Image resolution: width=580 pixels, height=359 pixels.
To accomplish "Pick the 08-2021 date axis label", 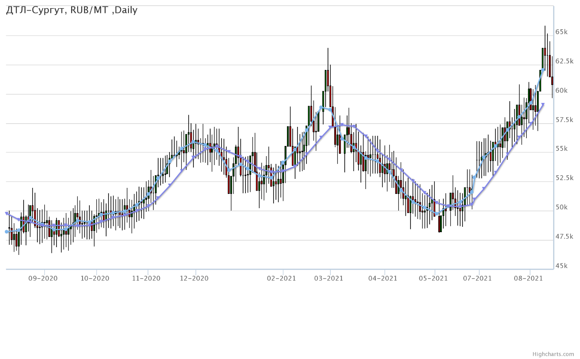I will (x=529, y=278).
